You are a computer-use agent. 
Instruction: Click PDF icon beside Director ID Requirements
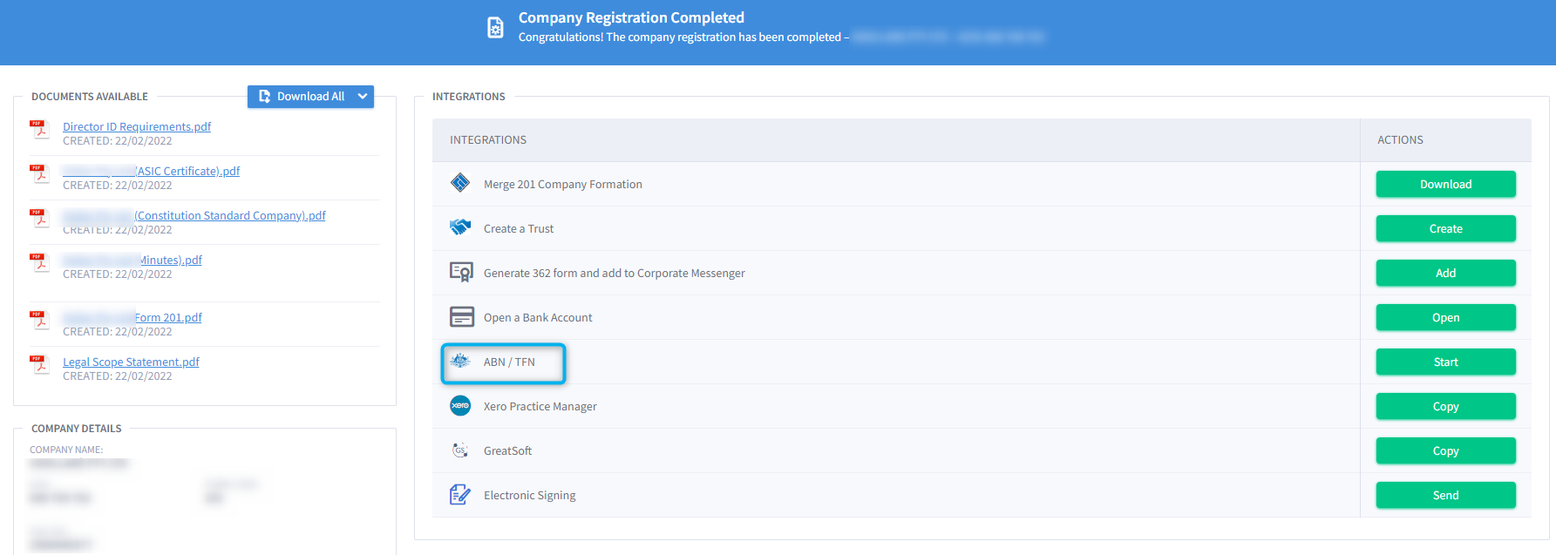[39, 130]
